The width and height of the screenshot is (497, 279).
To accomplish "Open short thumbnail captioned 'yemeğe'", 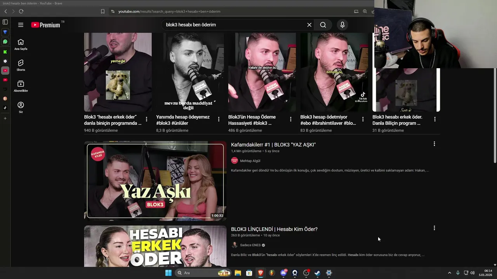I will 118,72.
